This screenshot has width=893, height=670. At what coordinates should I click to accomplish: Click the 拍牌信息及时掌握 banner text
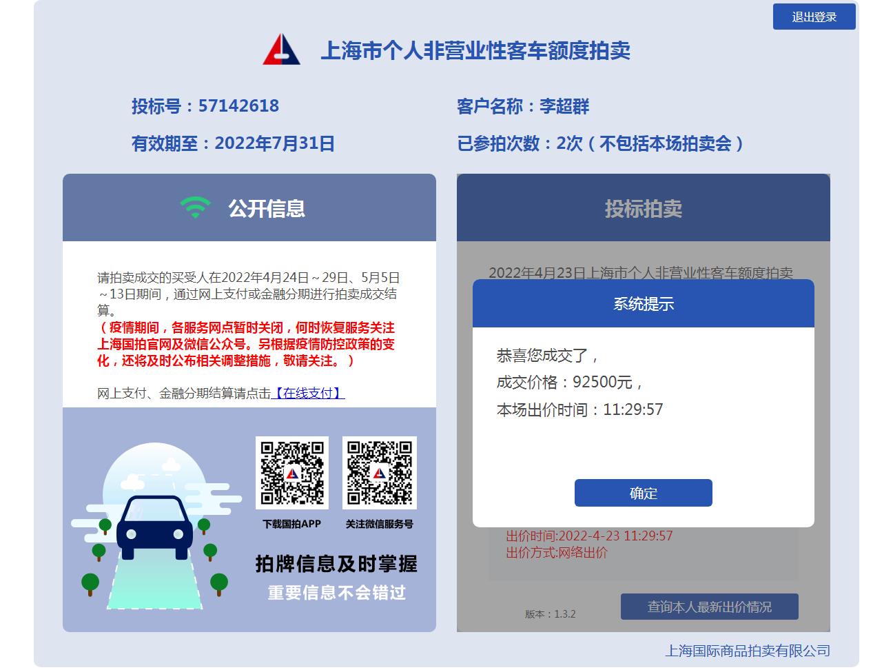point(336,564)
